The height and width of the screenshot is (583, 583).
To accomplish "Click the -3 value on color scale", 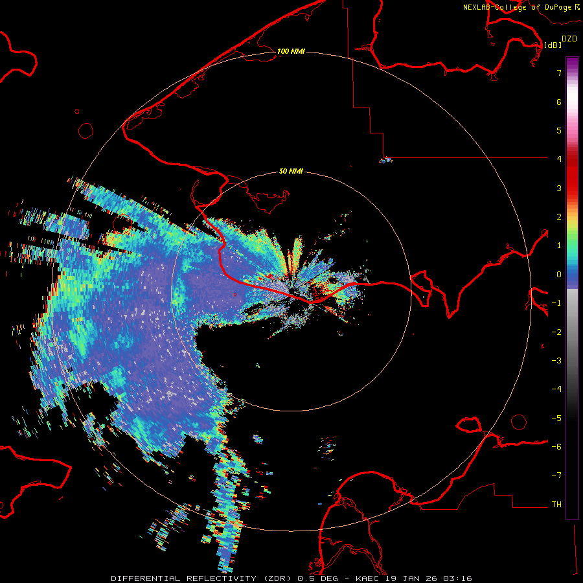I will click(556, 361).
